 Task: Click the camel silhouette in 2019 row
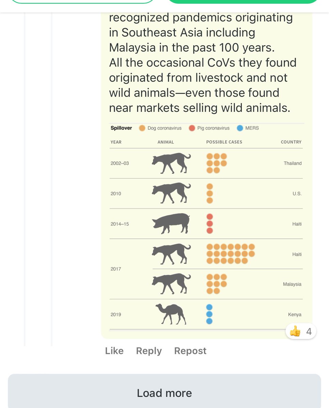(x=171, y=314)
